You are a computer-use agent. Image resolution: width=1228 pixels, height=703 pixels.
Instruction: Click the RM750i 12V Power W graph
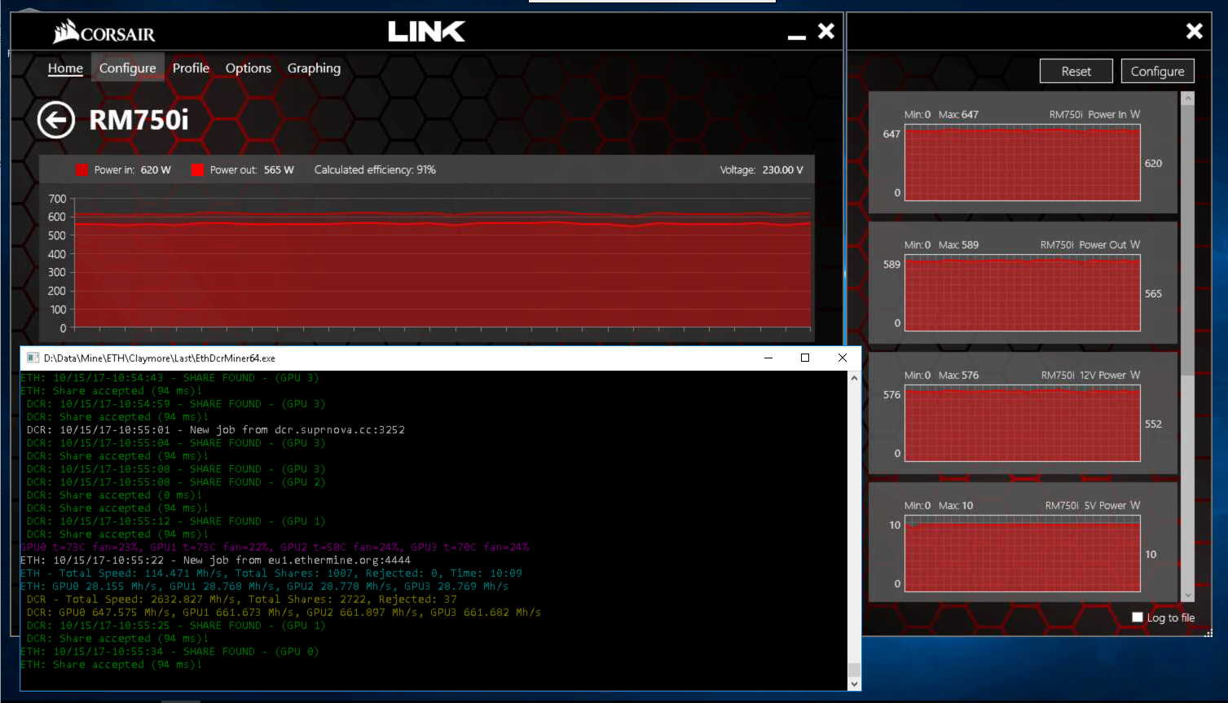point(1023,424)
